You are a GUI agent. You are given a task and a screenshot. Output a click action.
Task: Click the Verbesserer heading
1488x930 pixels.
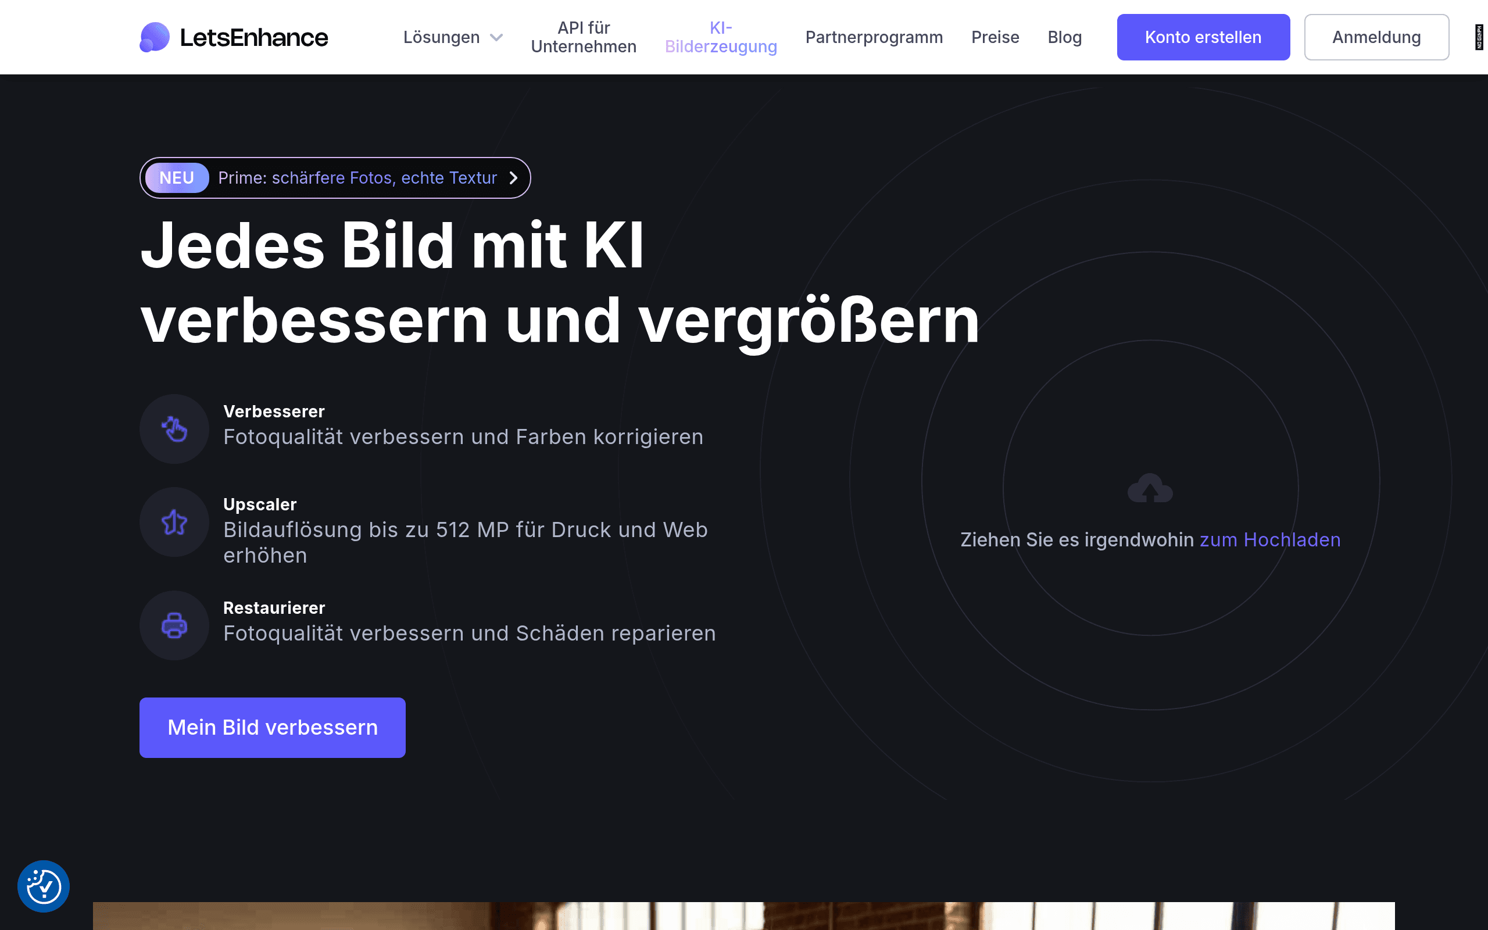274,412
